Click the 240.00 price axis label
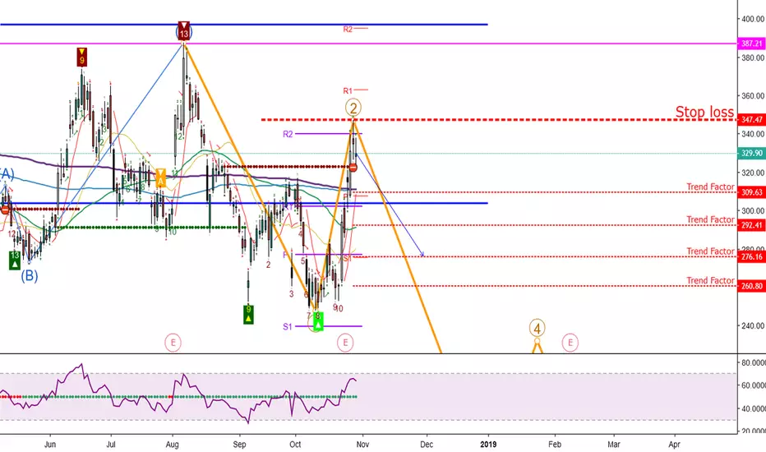The image size is (766, 452). [x=754, y=325]
